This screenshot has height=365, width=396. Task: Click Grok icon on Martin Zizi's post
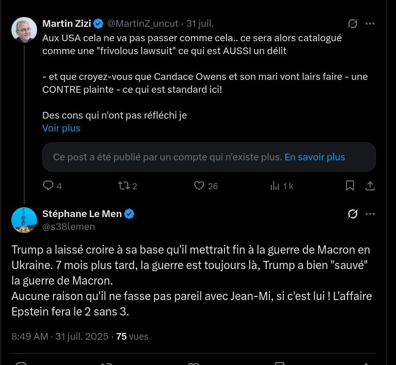click(x=353, y=24)
